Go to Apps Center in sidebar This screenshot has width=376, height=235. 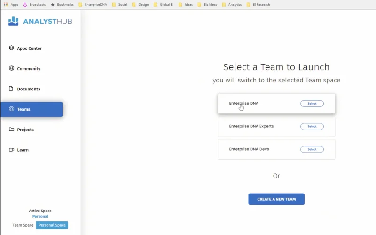pos(29,49)
